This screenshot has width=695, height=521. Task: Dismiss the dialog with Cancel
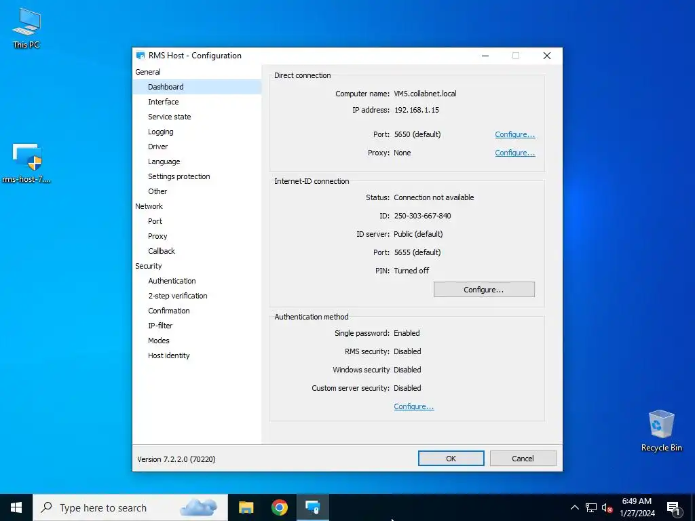pyautogui.click(x=523, y=459)
